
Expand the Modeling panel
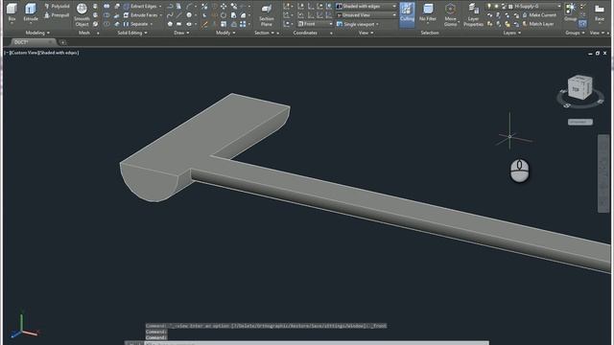(x=37, y=33)
